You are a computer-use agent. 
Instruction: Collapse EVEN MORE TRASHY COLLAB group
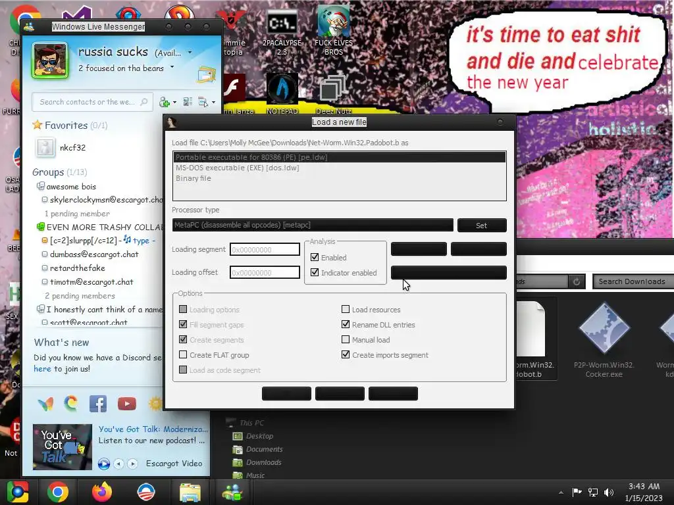(40, 226)
